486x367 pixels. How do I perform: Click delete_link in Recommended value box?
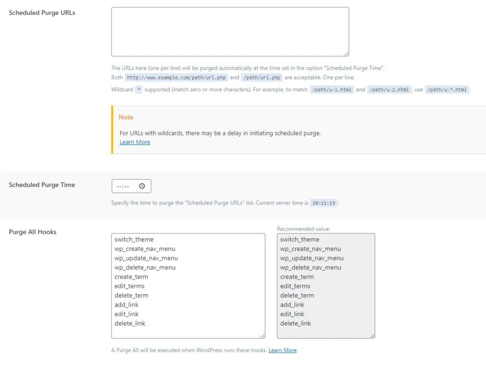click(x=295, y=323)
